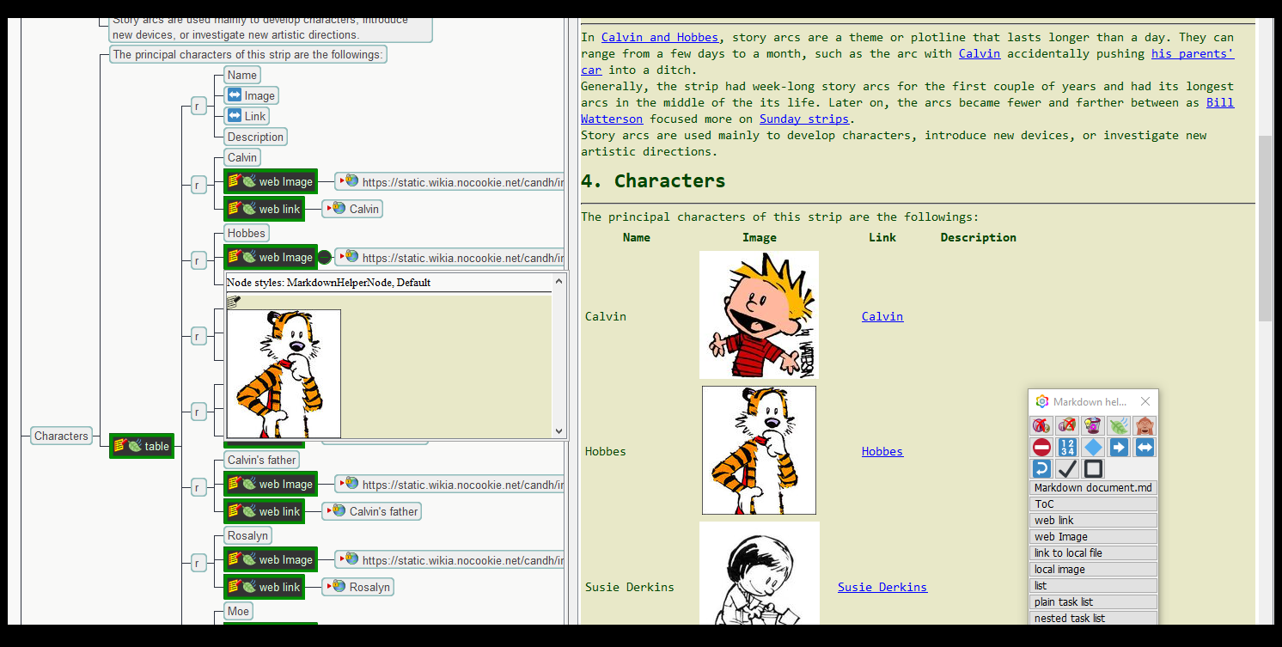Click the web Image button in helper panel
The width and height of the screenshot is (1282, 647).
click(1093, 537)
